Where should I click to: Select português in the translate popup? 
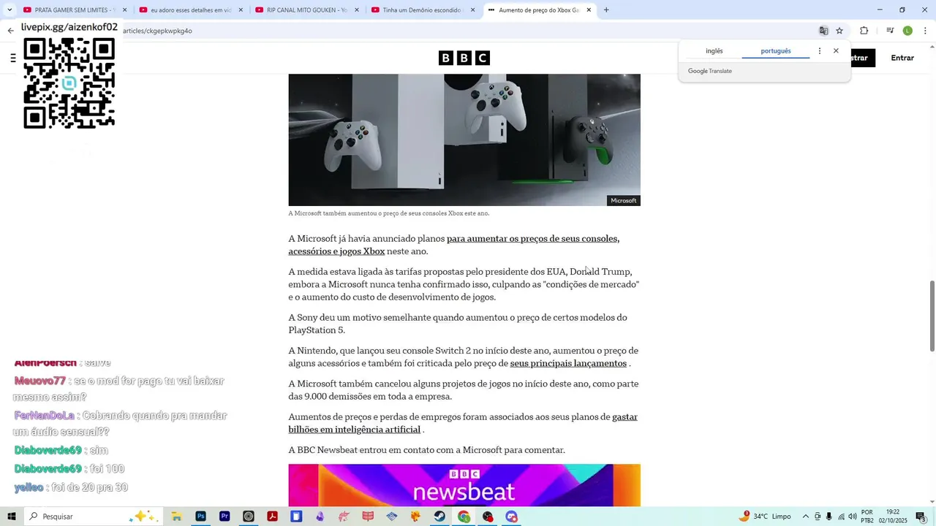776,51
